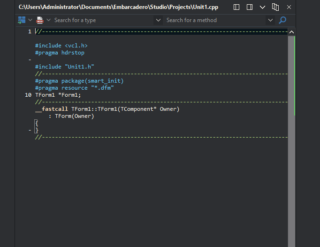
Task: Click line number 10 in the gutter
Action: pyautogui.click(x=28, y=95)
